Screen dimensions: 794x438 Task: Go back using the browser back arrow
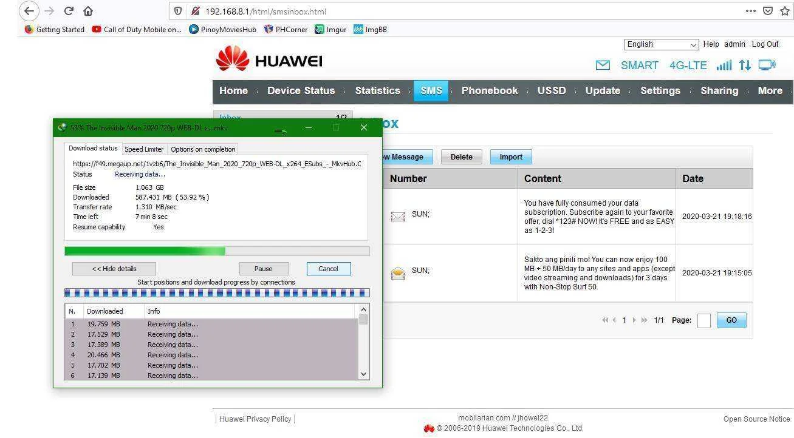[x=29, y=11]
